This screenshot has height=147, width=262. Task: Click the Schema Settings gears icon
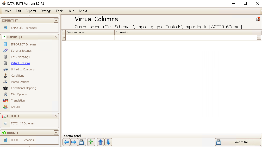[x=5, y=50]
